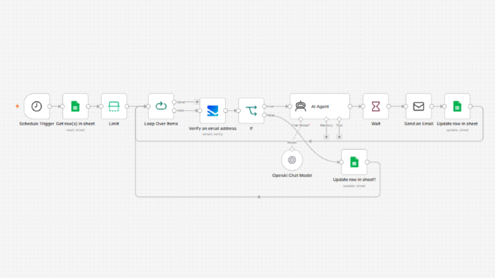The image size is (495, 278).
Task: Click the If node true output connector
Action: (x=264, y=107)
